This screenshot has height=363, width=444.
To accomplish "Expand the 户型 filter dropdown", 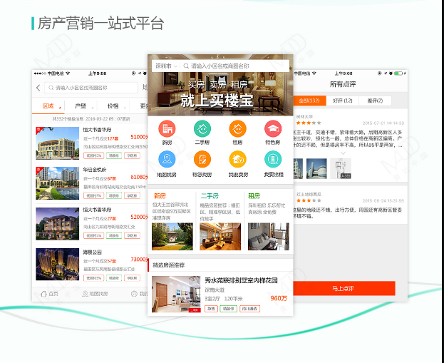I will pyautogui.click(x=82, y=106).
